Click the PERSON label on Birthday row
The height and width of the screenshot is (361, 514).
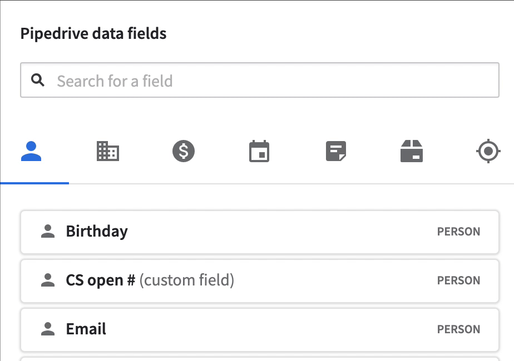click(458, 232)
